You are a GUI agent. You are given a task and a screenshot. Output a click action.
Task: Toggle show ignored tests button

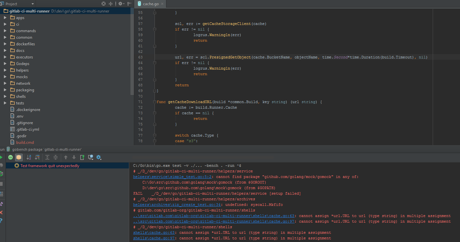pos(19,157)
